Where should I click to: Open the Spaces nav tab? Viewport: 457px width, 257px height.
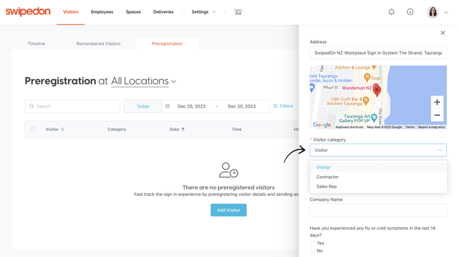point(134,12)
